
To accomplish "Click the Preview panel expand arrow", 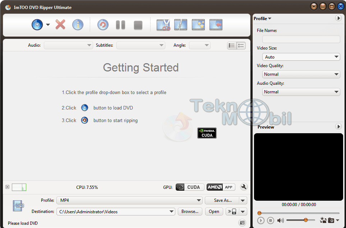I will pos(338,127).
